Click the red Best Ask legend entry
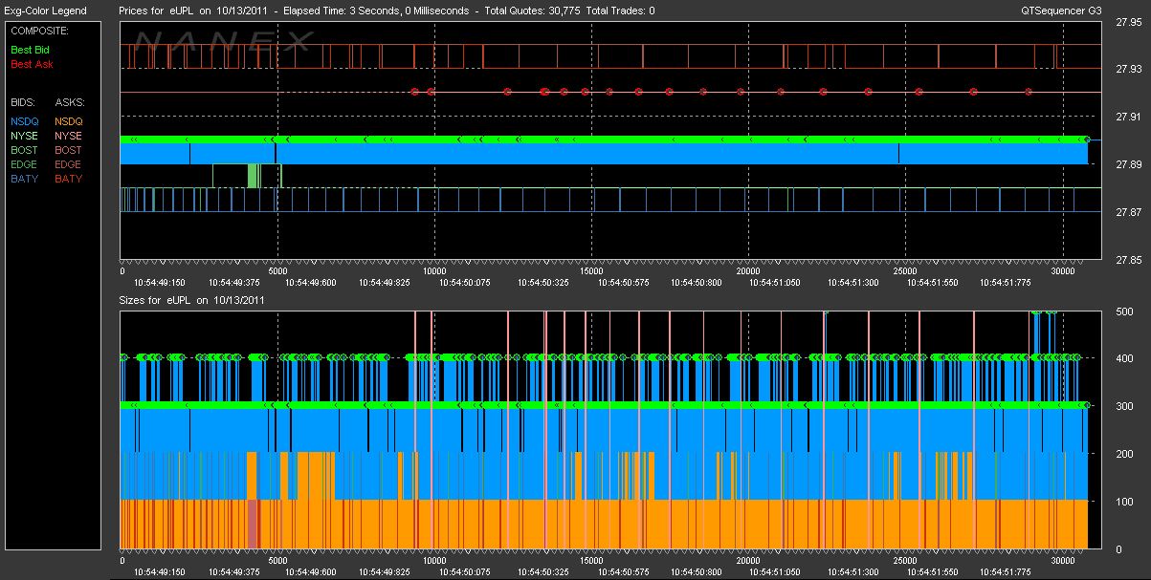This screenshot has width=1151, height=580. [x=32, y=64]
